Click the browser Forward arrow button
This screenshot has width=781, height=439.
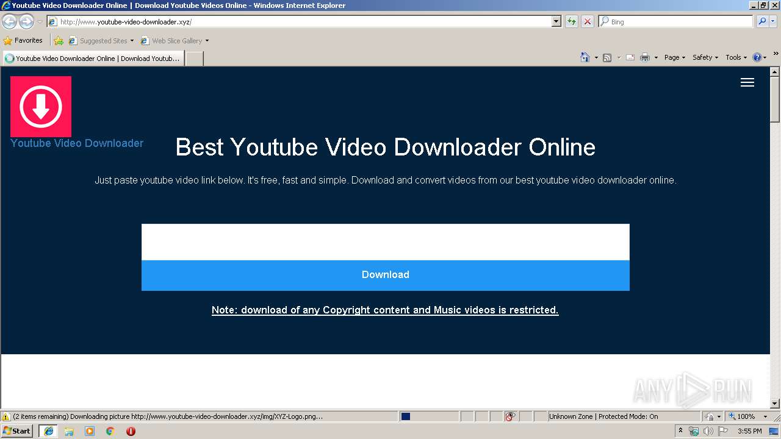26,22
